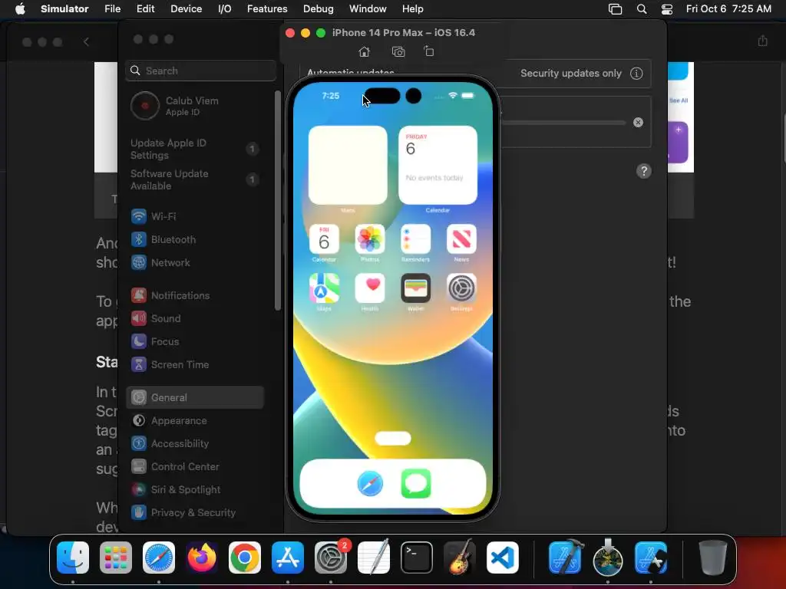Click the Simulator rotate device icon
The width and height of the screenshot is (786, 589).
428,51
